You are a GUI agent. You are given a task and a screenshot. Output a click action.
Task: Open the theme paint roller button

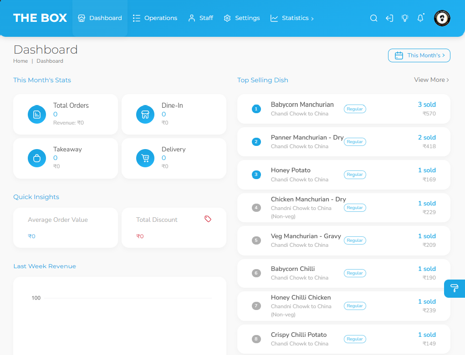pos(454,289)
